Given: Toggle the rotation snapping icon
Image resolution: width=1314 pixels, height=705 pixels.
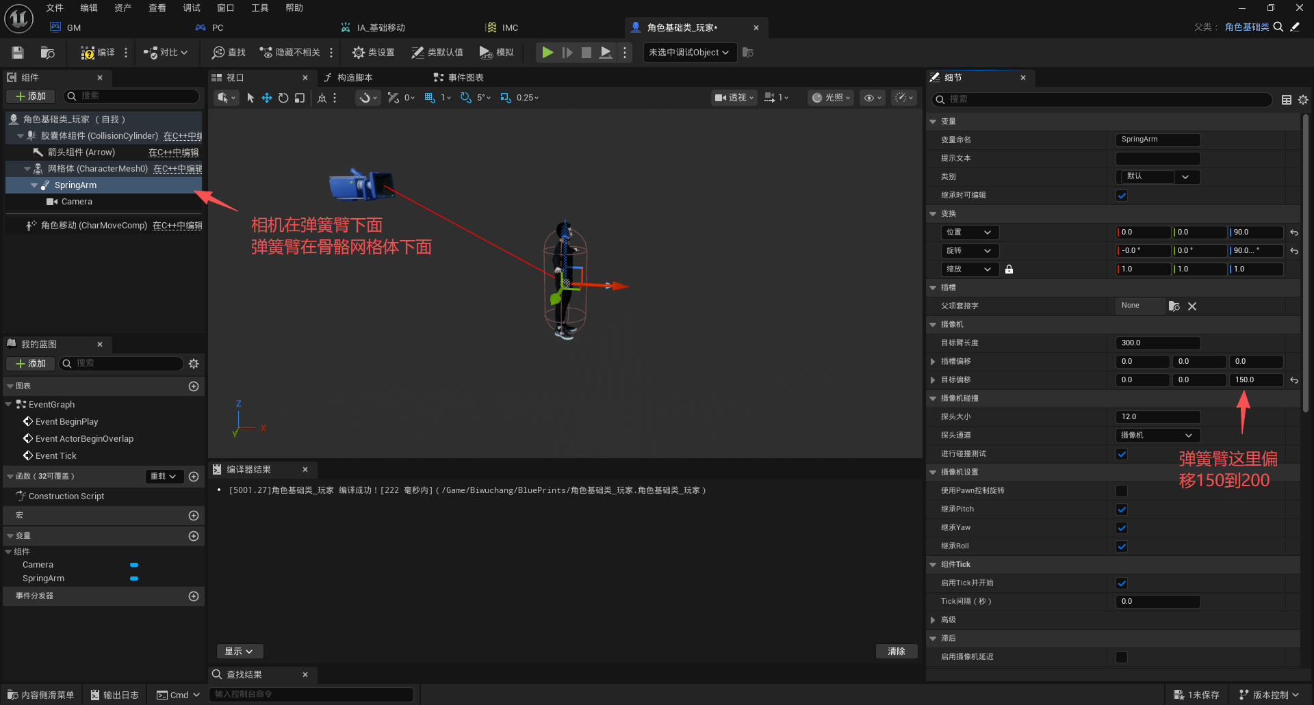Looking at the screenshot, I should pos(466,98).
